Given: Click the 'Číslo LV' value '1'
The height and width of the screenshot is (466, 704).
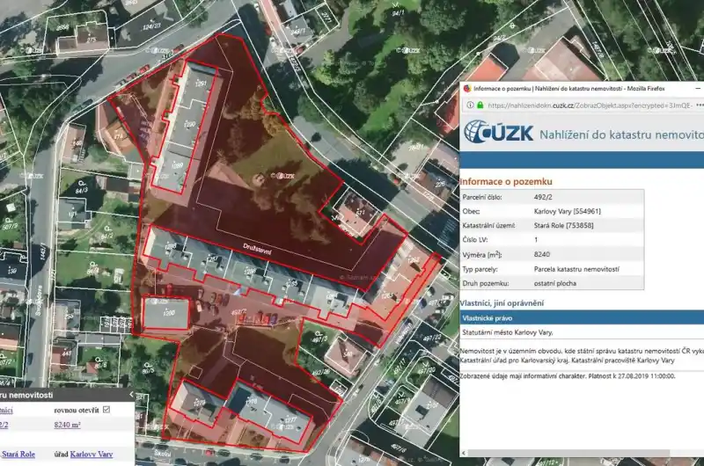Looking at the screenshot, I should 536,240.
